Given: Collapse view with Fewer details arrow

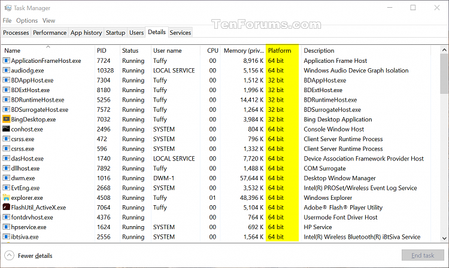Looking at the screenshot, I should 9,255.
